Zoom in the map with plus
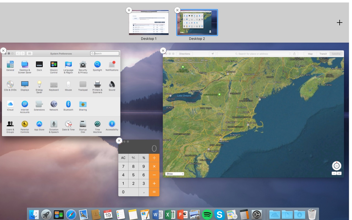Viewport: 352px width, 220px height. pyautogui.click(x=339, y=173)
